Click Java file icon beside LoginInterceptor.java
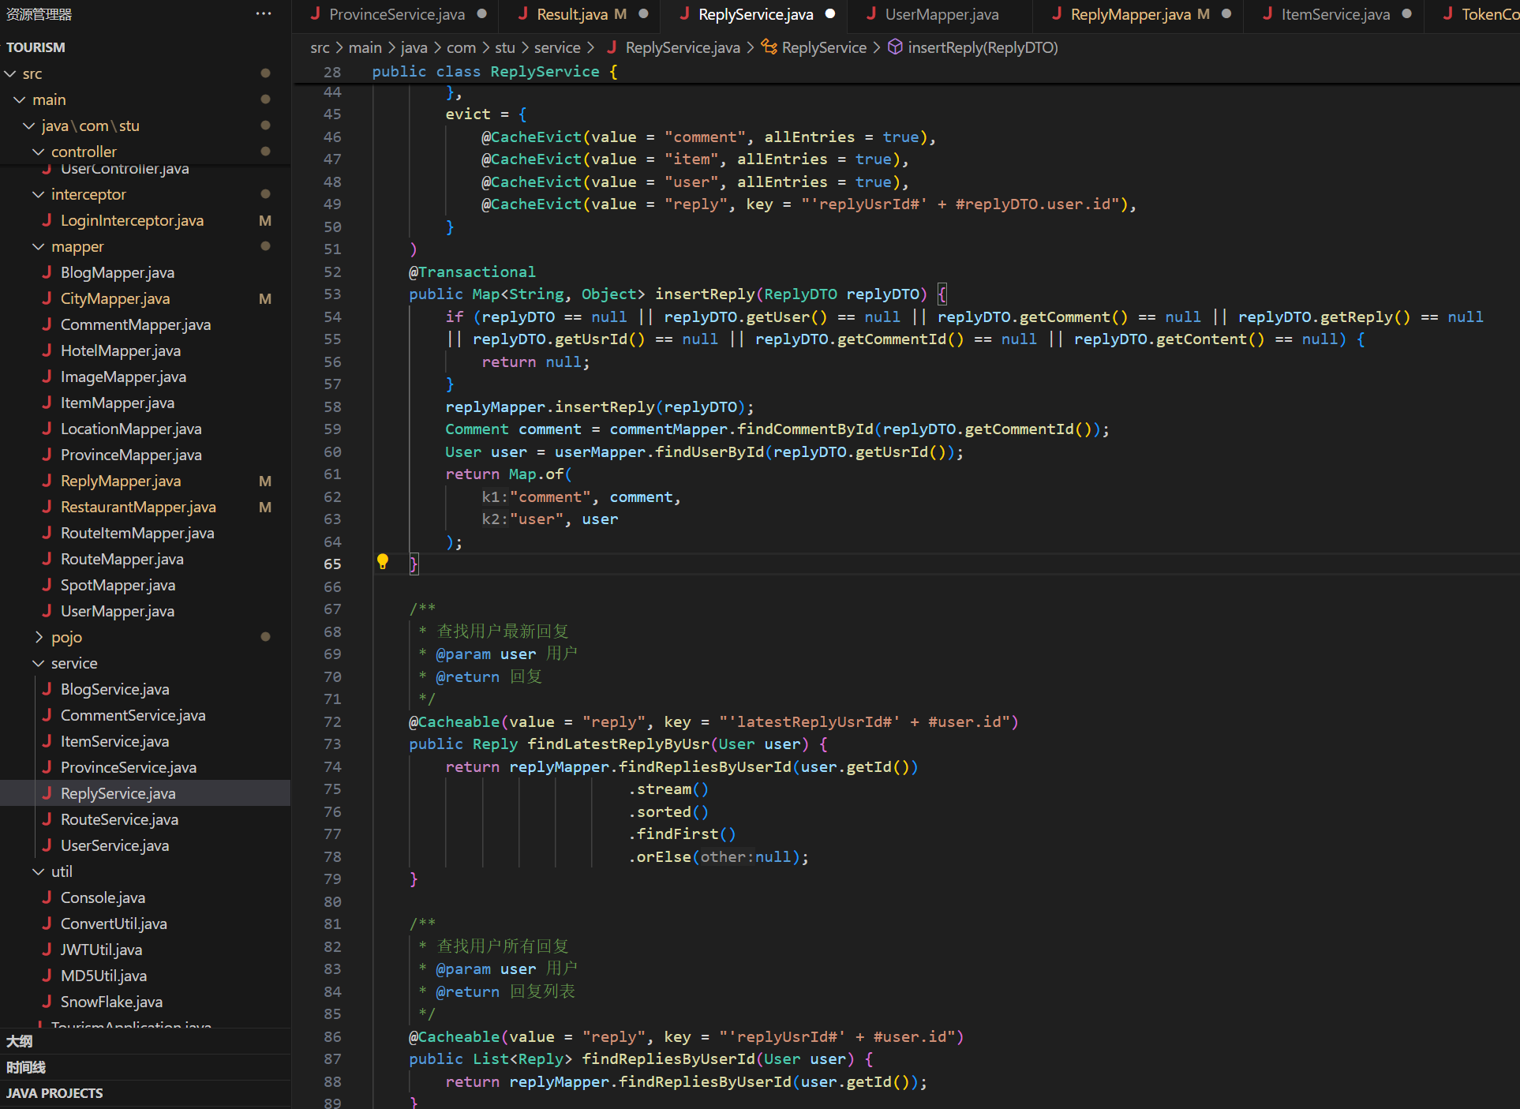Viewport: 1520px width, 1109px height. click(x=47, y=220)
